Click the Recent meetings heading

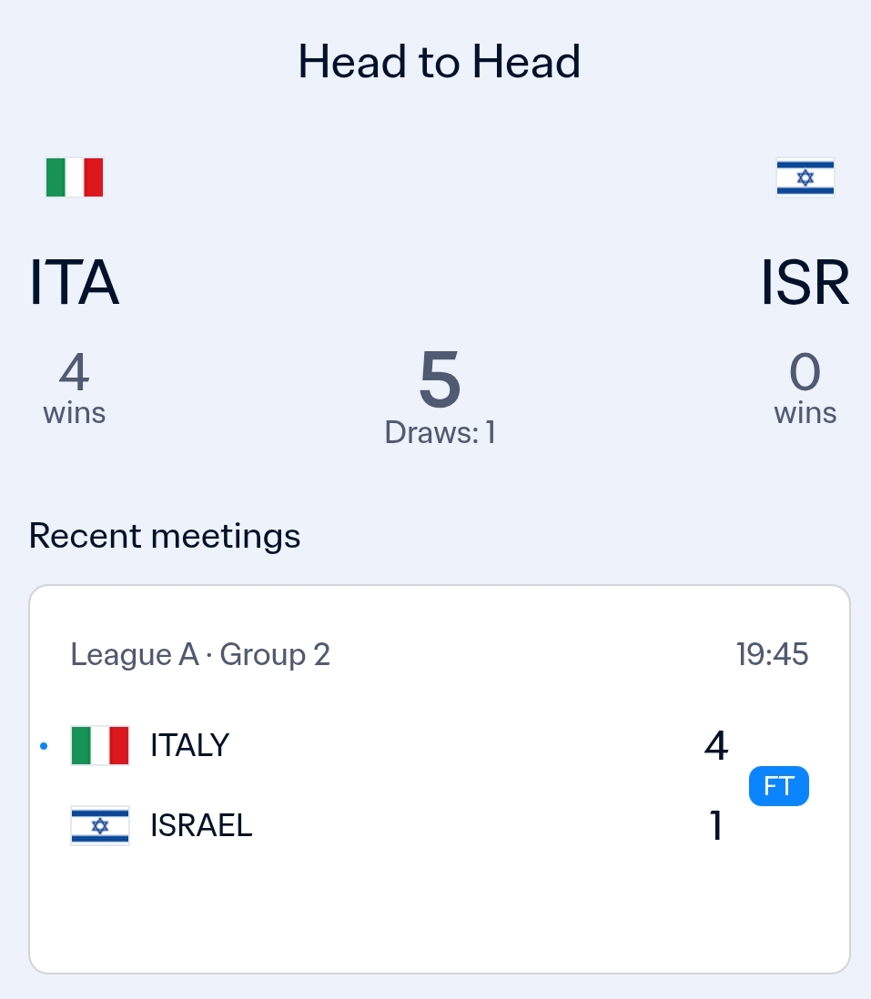165,536
